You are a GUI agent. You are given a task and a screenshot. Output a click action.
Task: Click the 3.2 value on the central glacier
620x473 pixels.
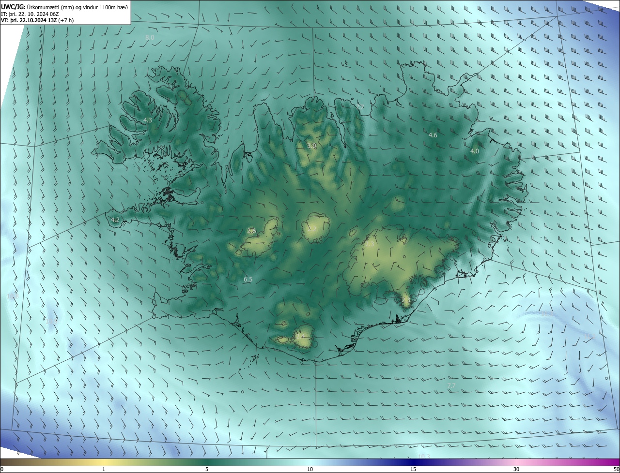312,229
